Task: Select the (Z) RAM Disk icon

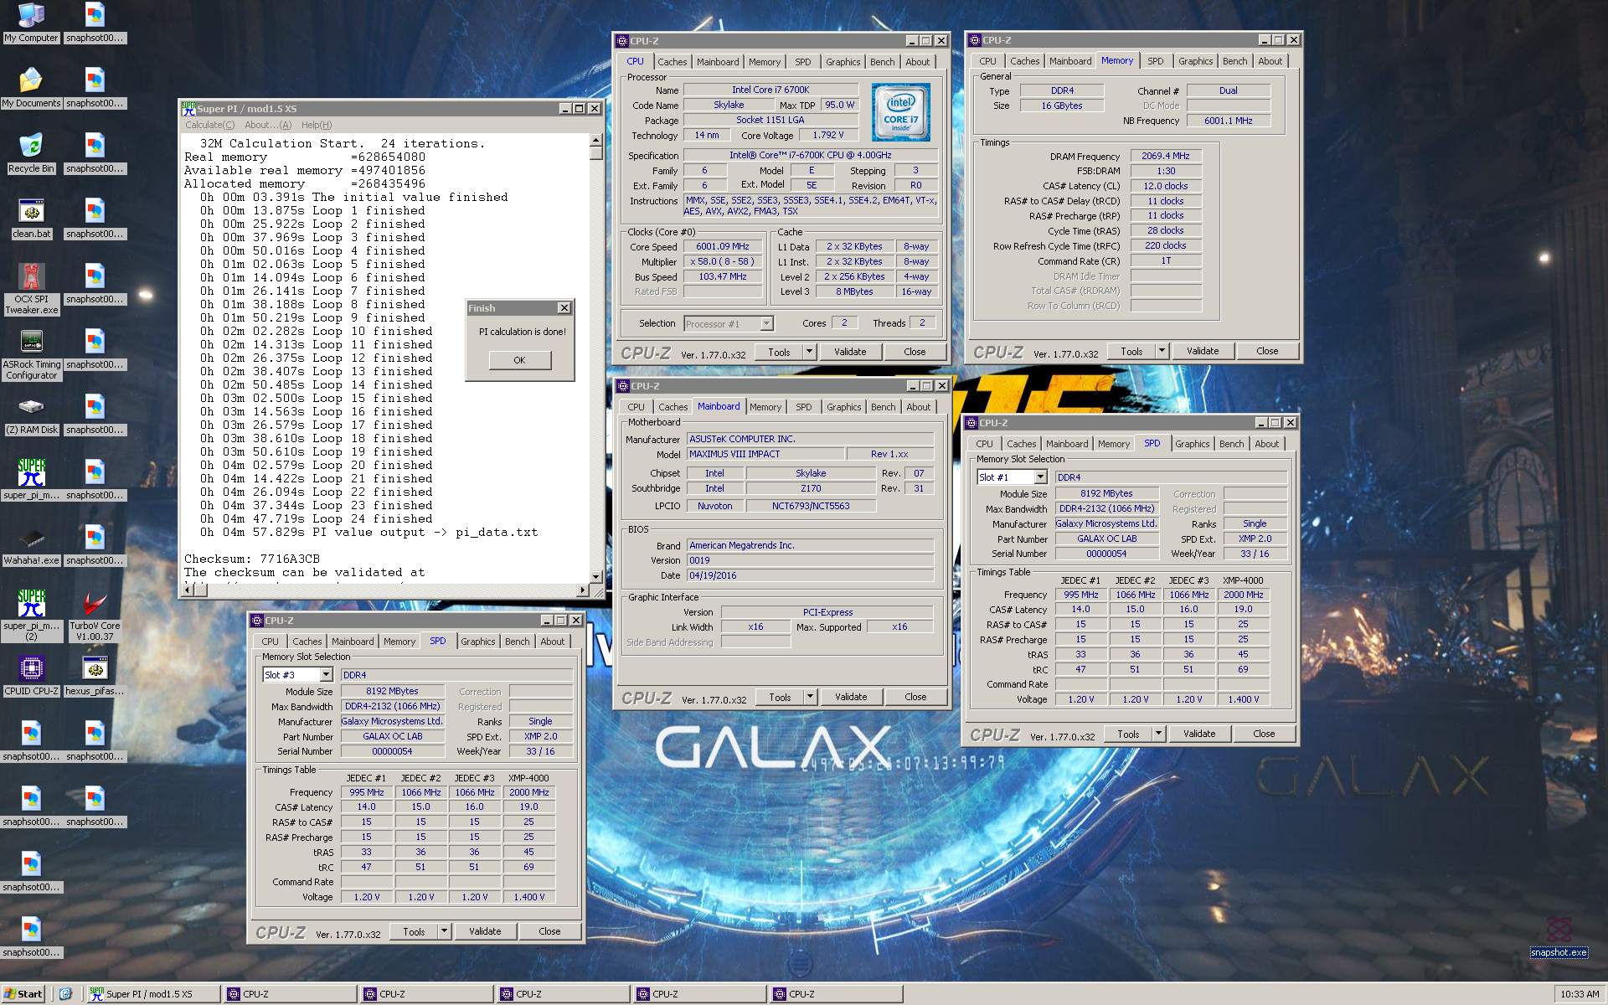Action: (31, 415)
